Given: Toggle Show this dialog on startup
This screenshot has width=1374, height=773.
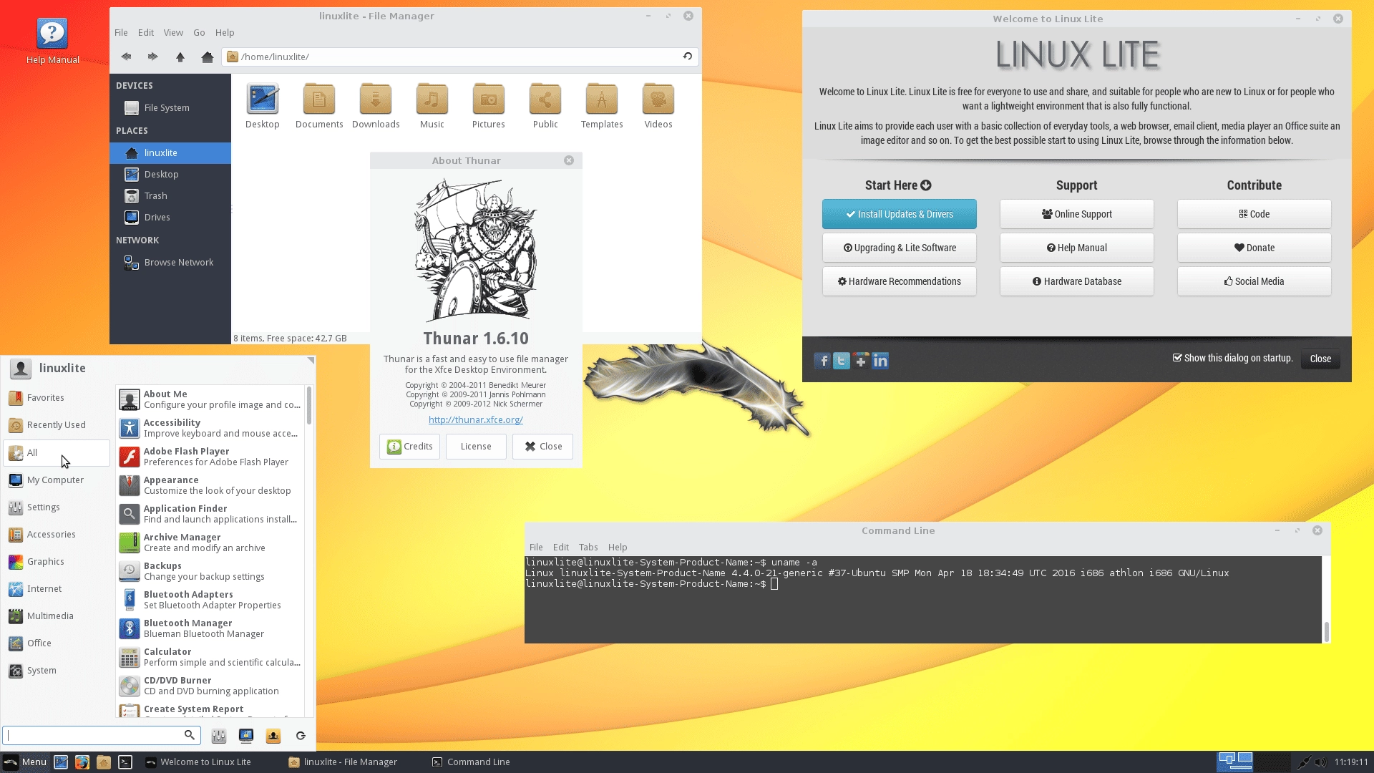Looking at the screenshot, I should point(1232,358).
